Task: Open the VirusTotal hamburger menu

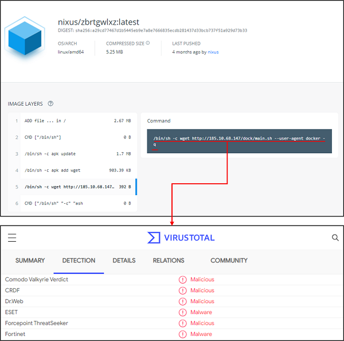Action: pos(12,238)
